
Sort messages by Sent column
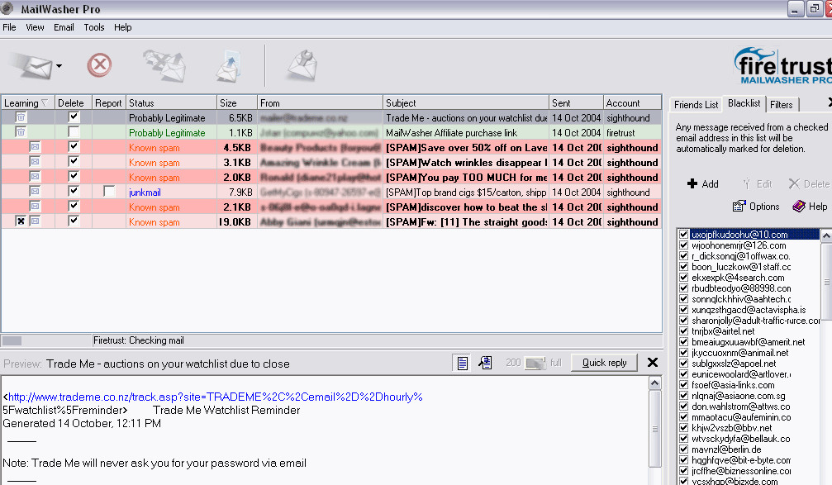click(576, 103)
